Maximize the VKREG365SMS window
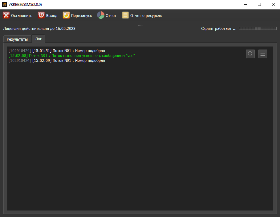The width and height of the screenshot is (280, 217). coord(259,5)
